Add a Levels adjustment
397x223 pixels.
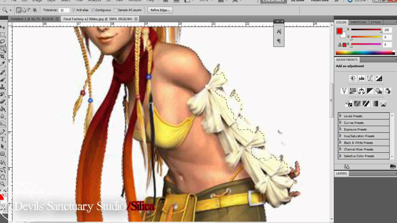point(361,78)
